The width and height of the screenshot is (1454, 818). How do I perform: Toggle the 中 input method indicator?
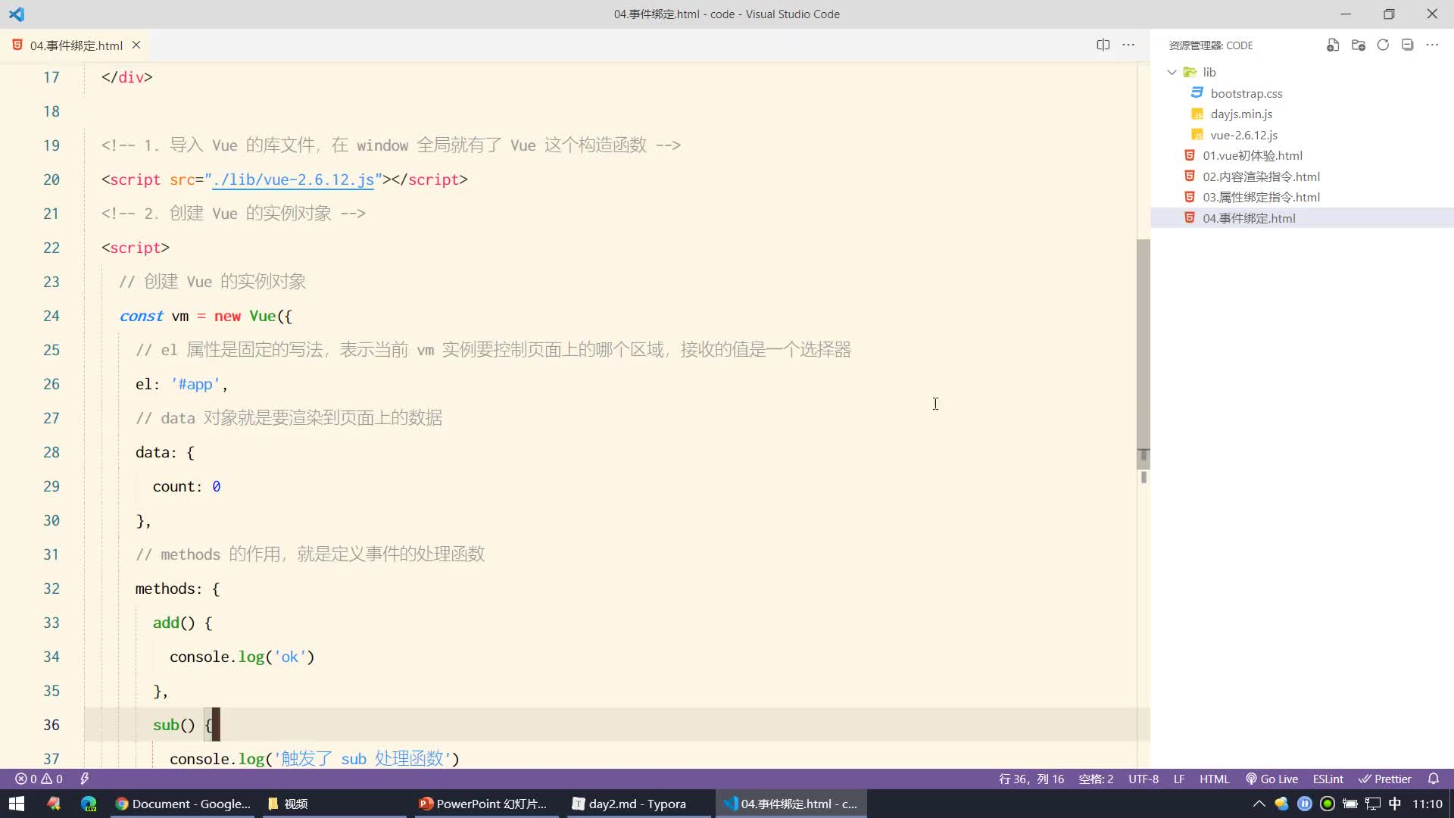tap(1395, 804)
